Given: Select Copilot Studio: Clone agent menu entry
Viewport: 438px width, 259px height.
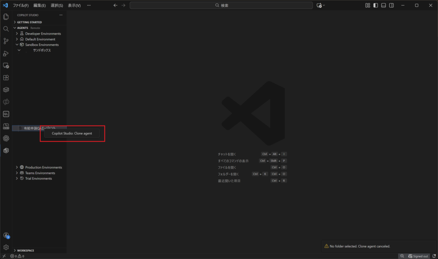Looking at the screenshot, I should coord(72,133).
